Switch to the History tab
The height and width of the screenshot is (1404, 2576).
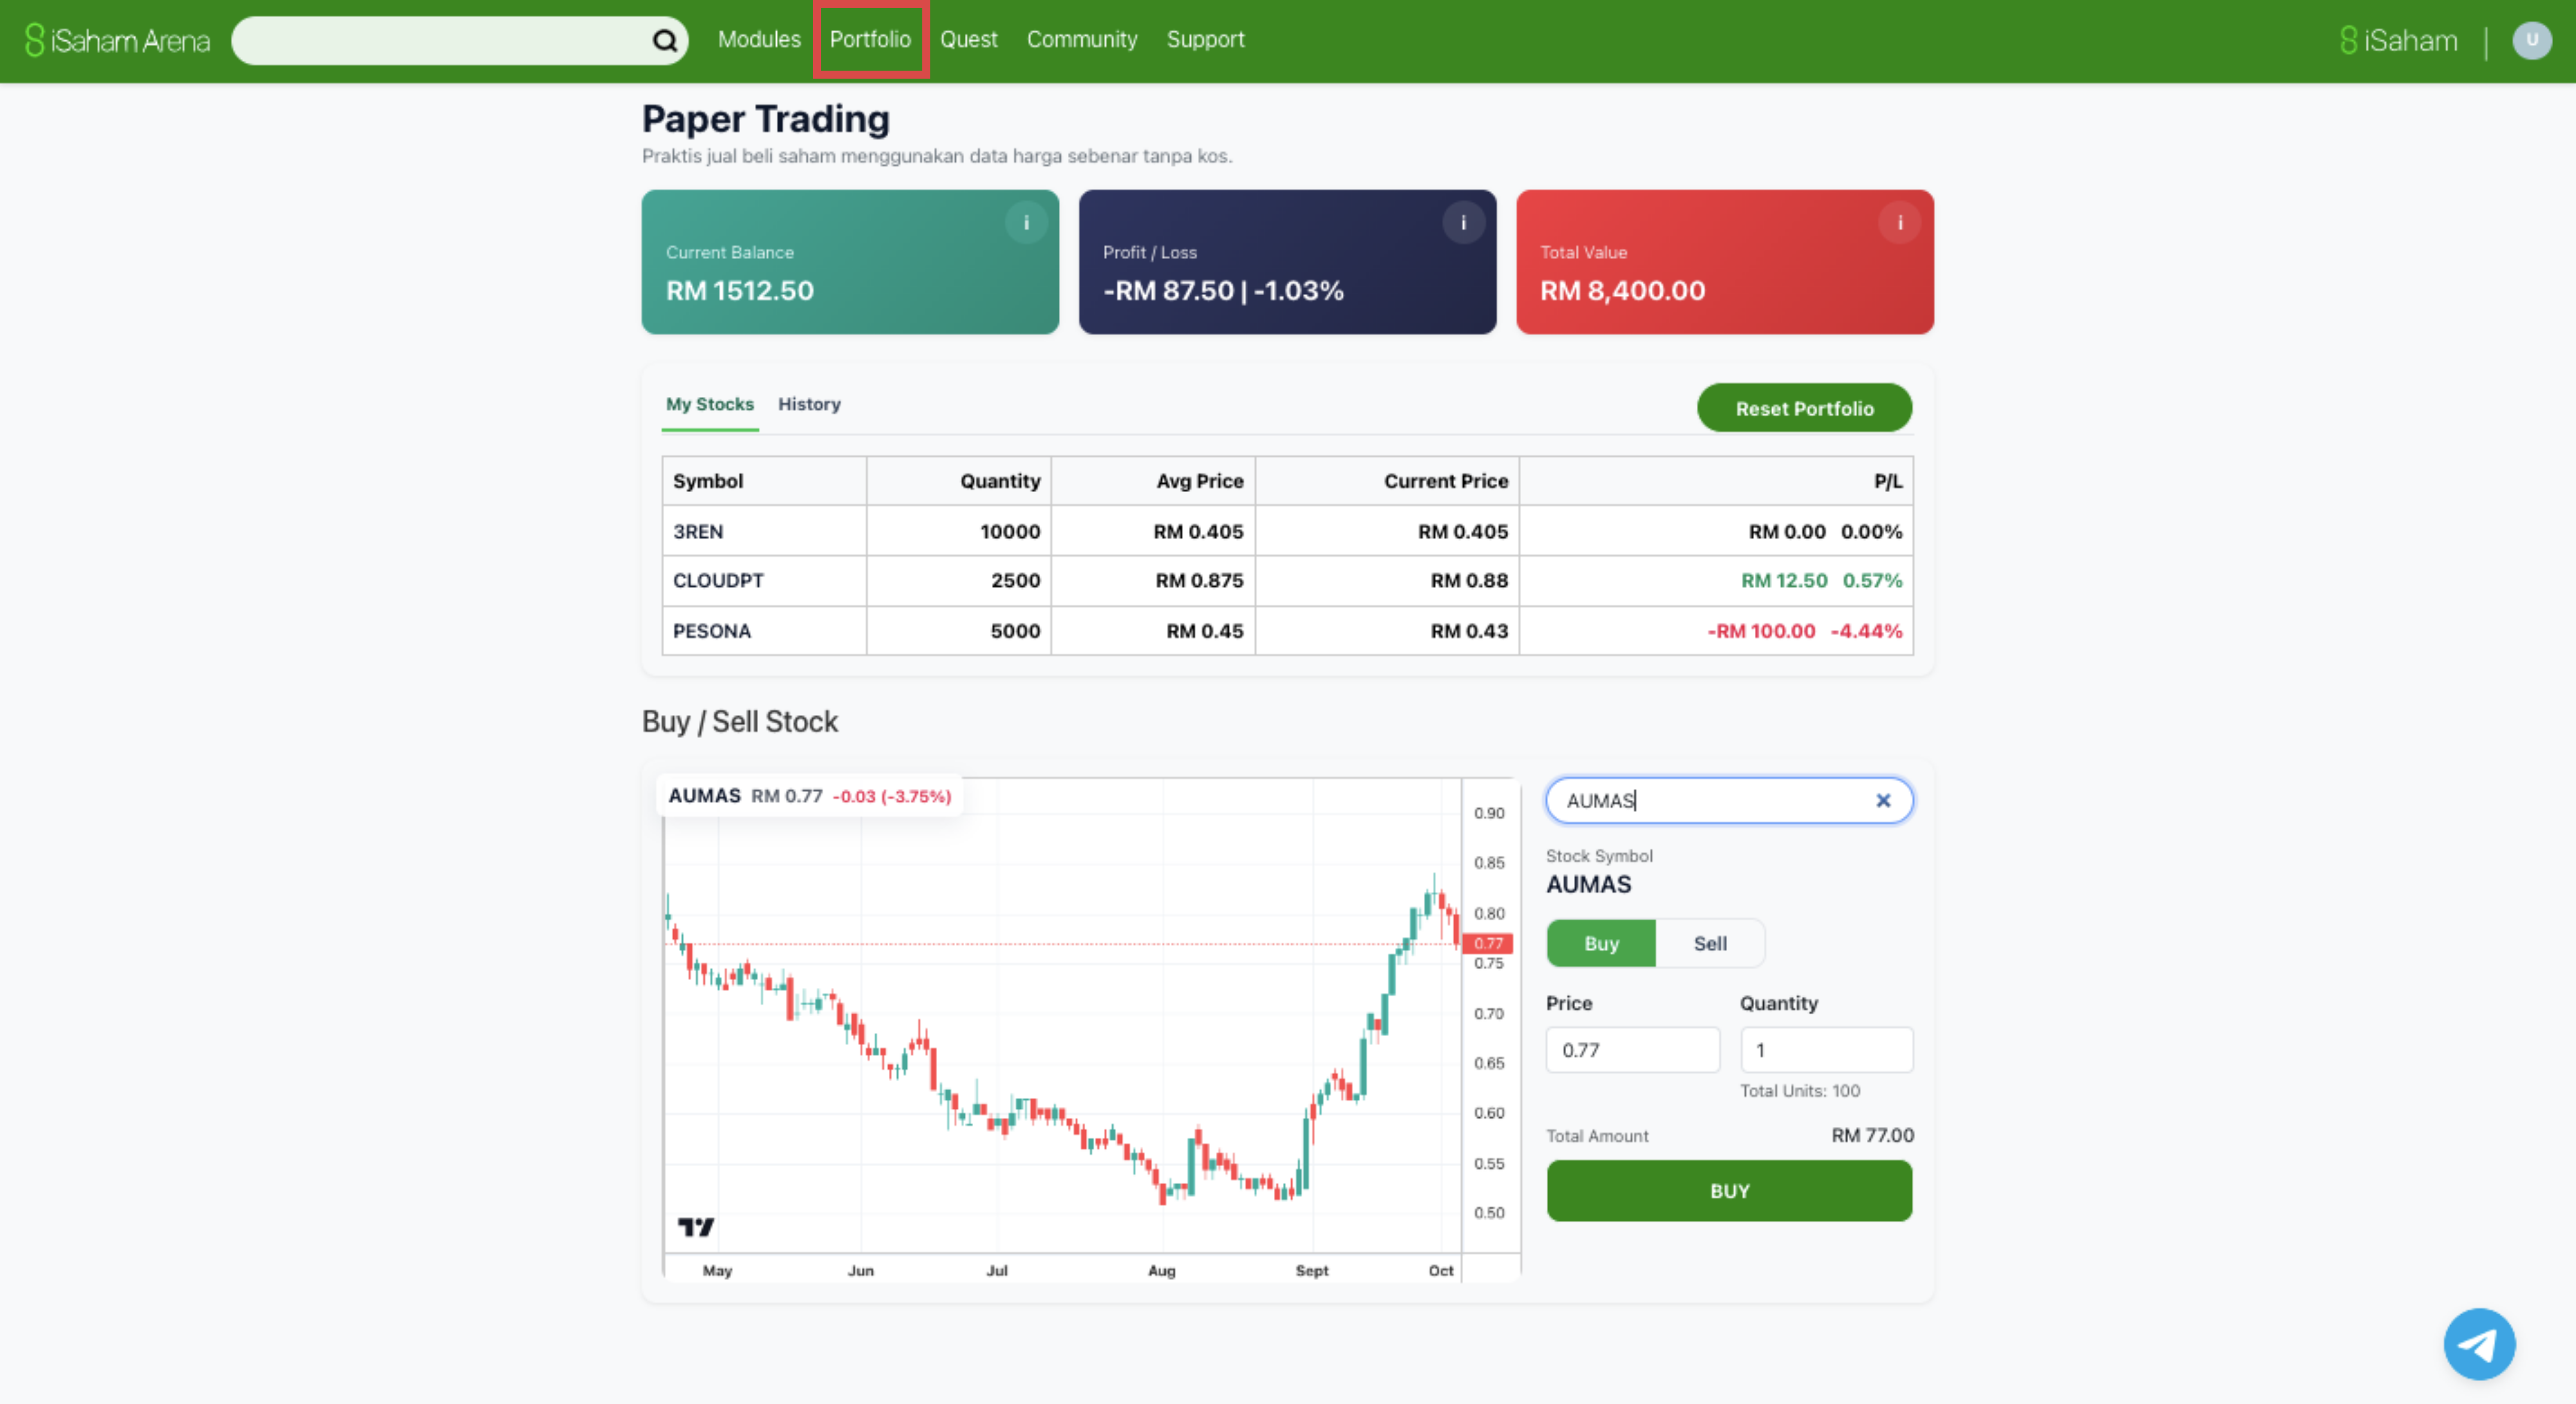coord(809,405)
